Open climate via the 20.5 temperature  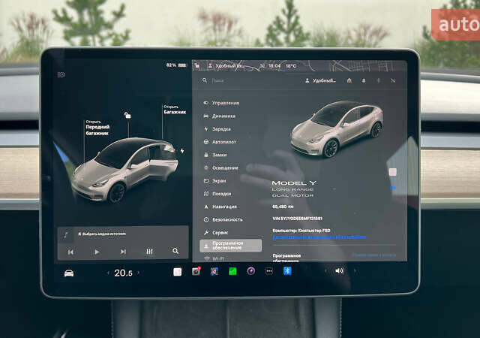[123, 273]
